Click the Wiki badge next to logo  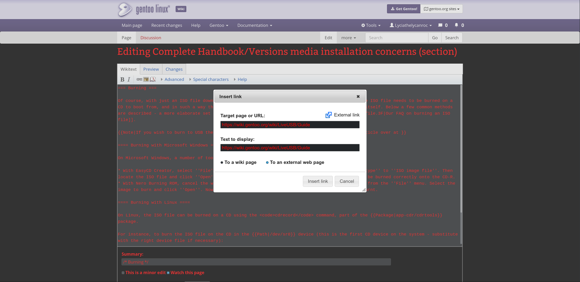[181, 9]
